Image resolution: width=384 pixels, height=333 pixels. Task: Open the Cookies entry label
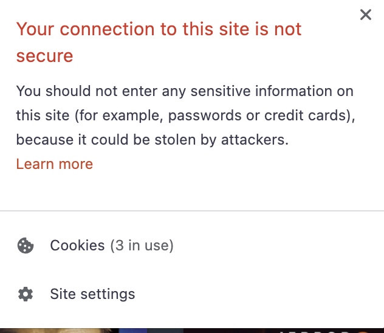point(77,245)
